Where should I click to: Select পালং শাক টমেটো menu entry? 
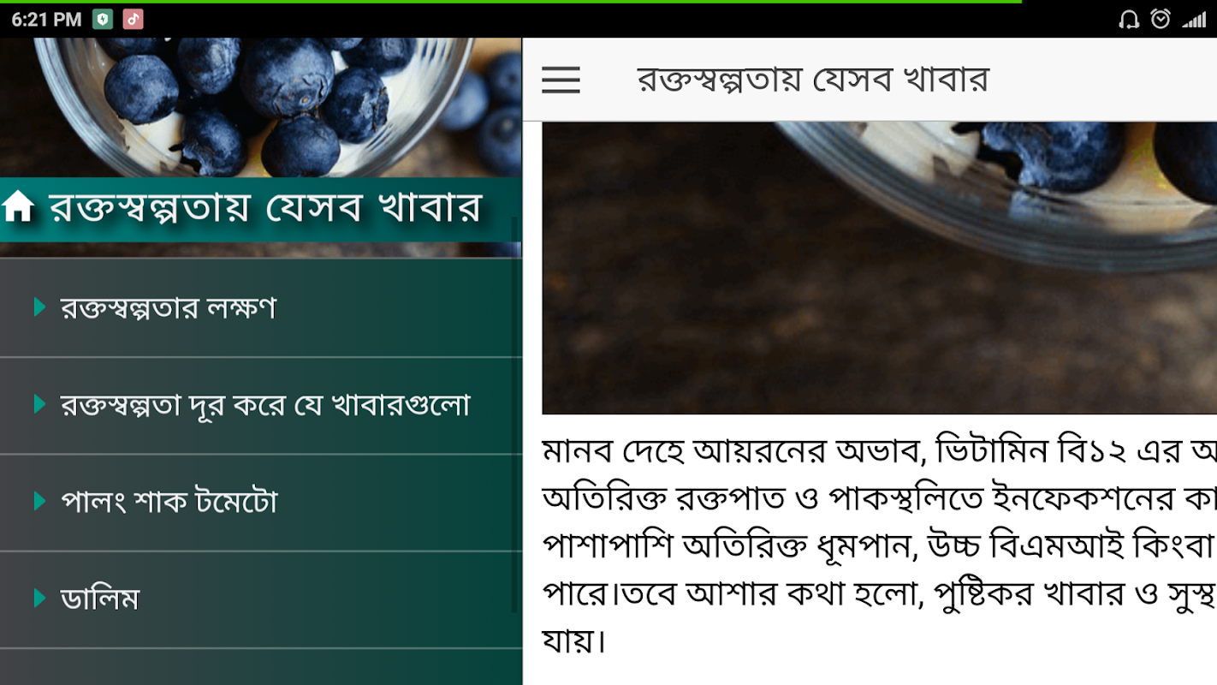coord(260,503)
